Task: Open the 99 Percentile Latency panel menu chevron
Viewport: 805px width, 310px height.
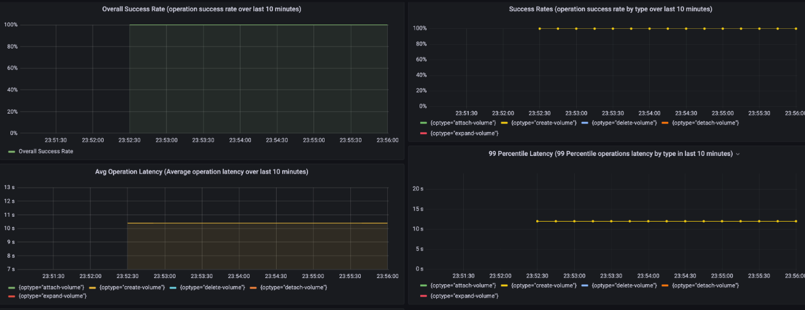Action: coord(738,154)
